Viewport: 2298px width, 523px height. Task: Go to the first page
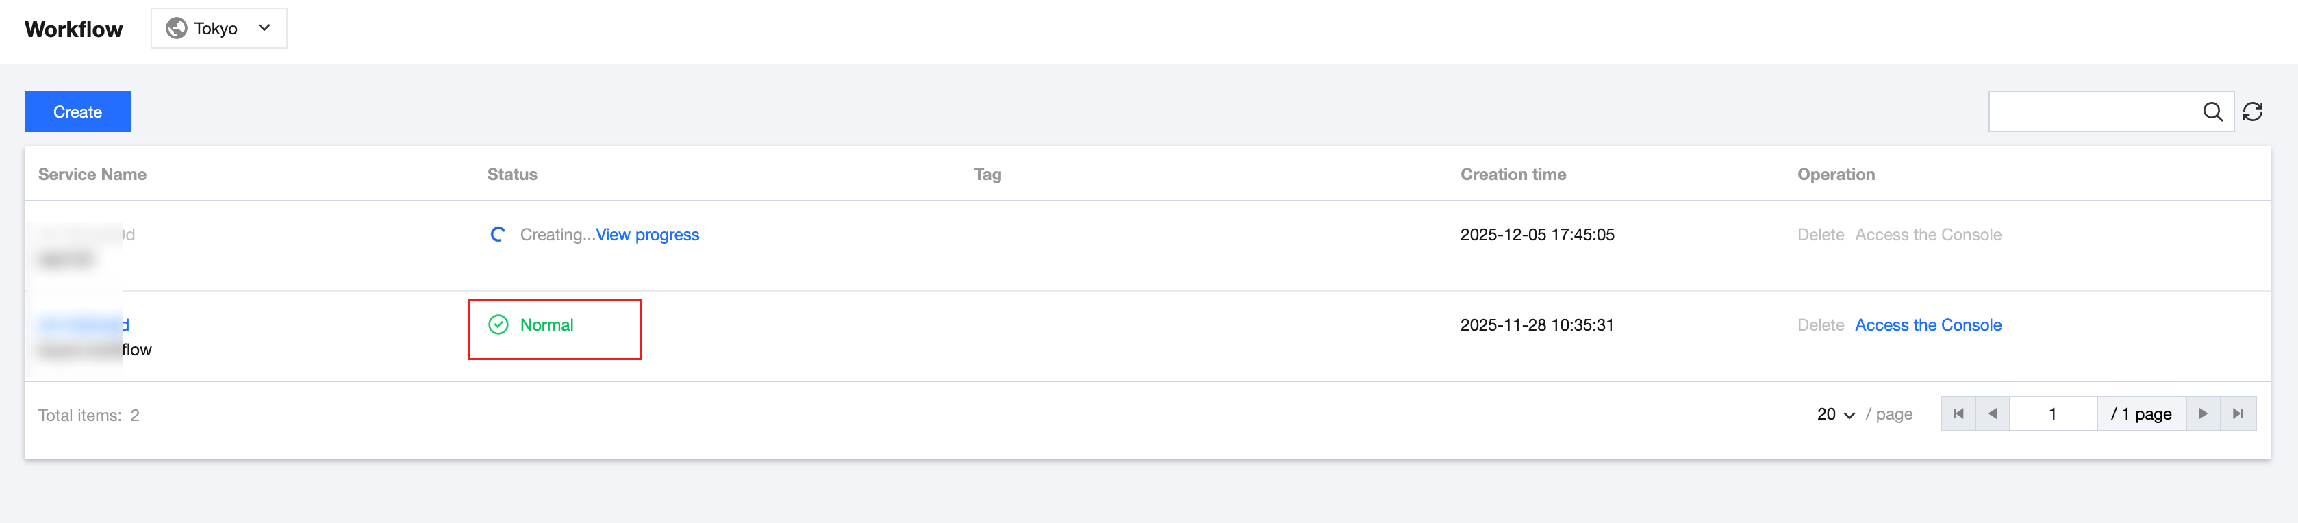[1958, 414]
